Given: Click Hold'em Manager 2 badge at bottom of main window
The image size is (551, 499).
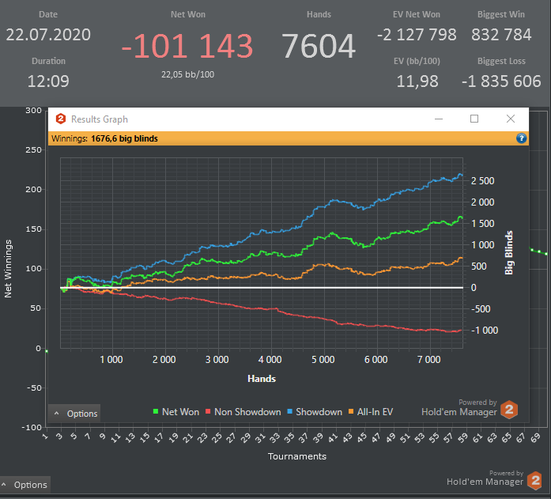Looking at the screenshot, I should [535, 480].
